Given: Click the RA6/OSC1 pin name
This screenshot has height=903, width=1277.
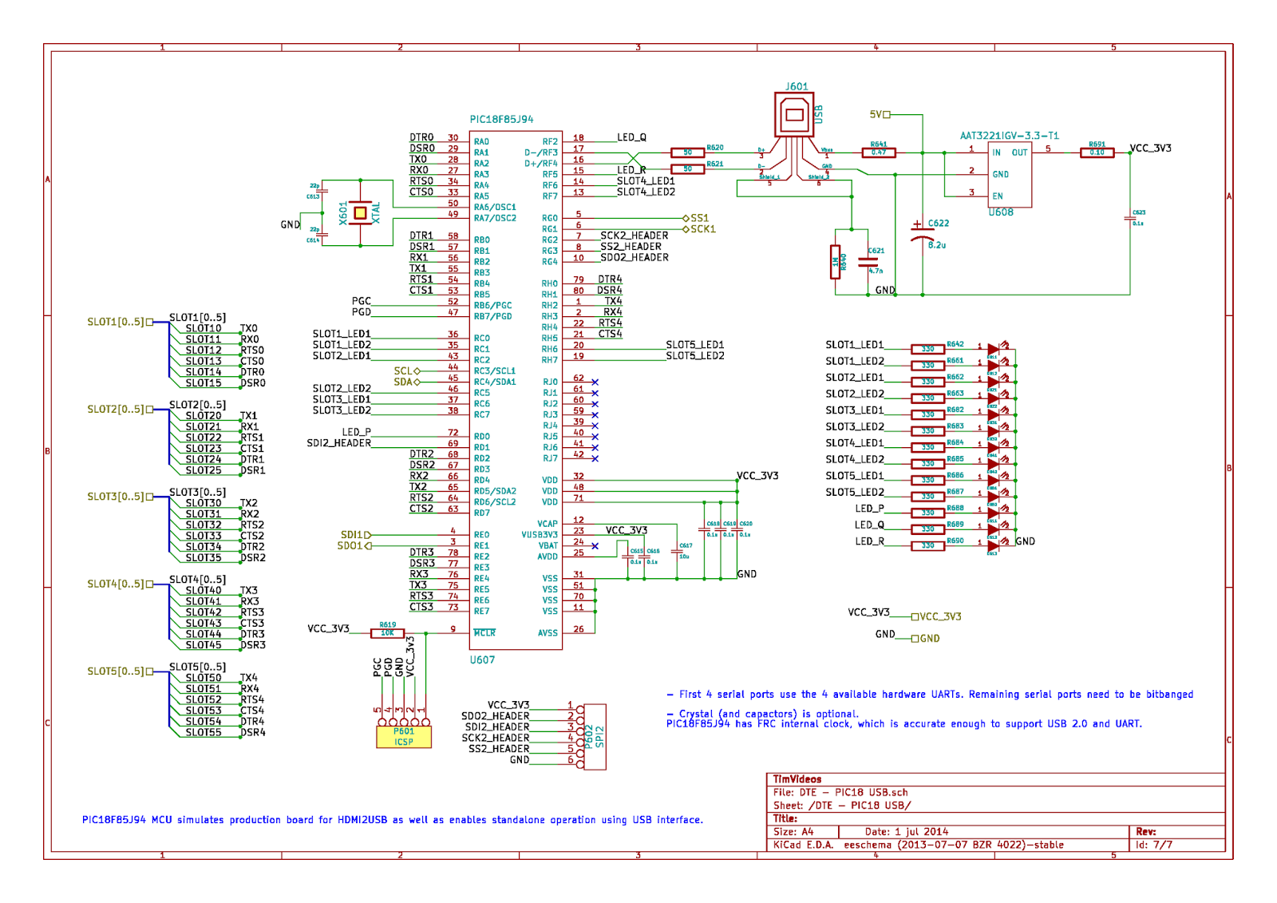Looking at the screenshot, I should 495,208.
